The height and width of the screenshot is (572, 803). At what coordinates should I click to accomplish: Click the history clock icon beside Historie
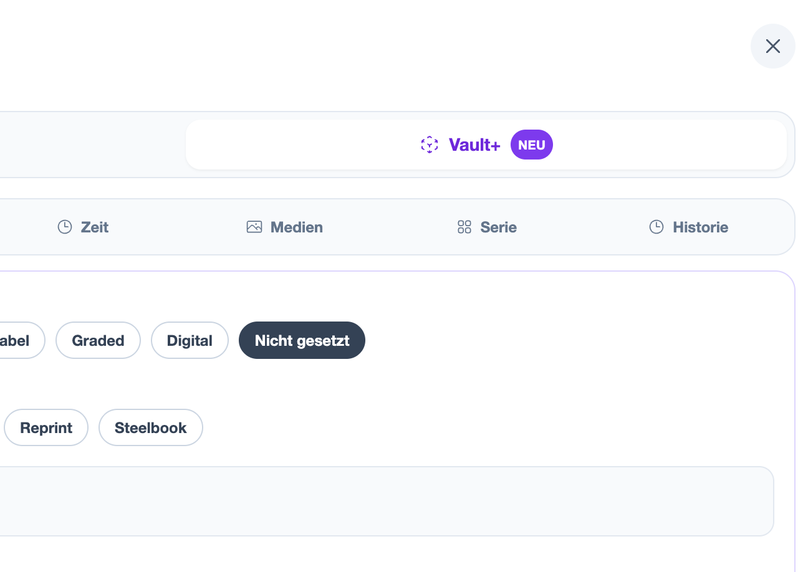click(656, 227)
